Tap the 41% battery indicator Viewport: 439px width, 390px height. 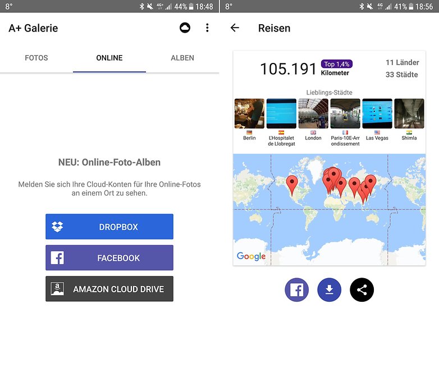[404, 6]
